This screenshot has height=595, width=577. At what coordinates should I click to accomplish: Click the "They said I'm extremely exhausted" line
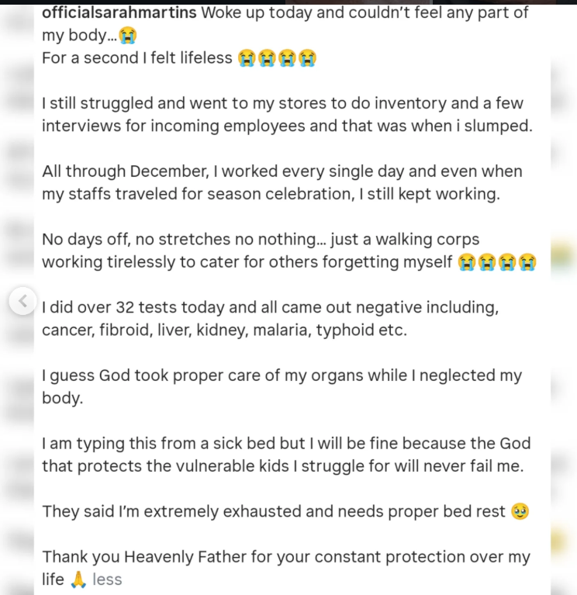[x=274, y=512]
